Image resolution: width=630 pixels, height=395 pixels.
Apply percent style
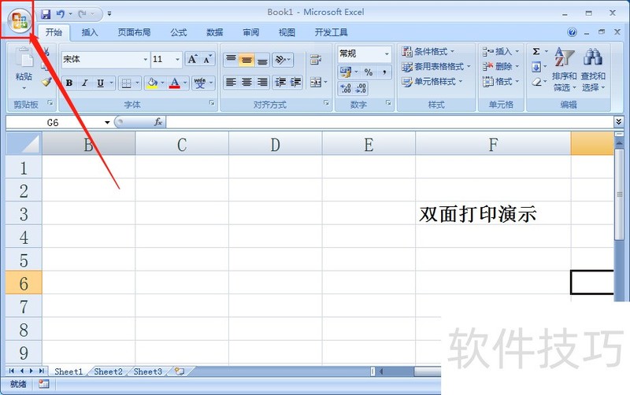369,72
